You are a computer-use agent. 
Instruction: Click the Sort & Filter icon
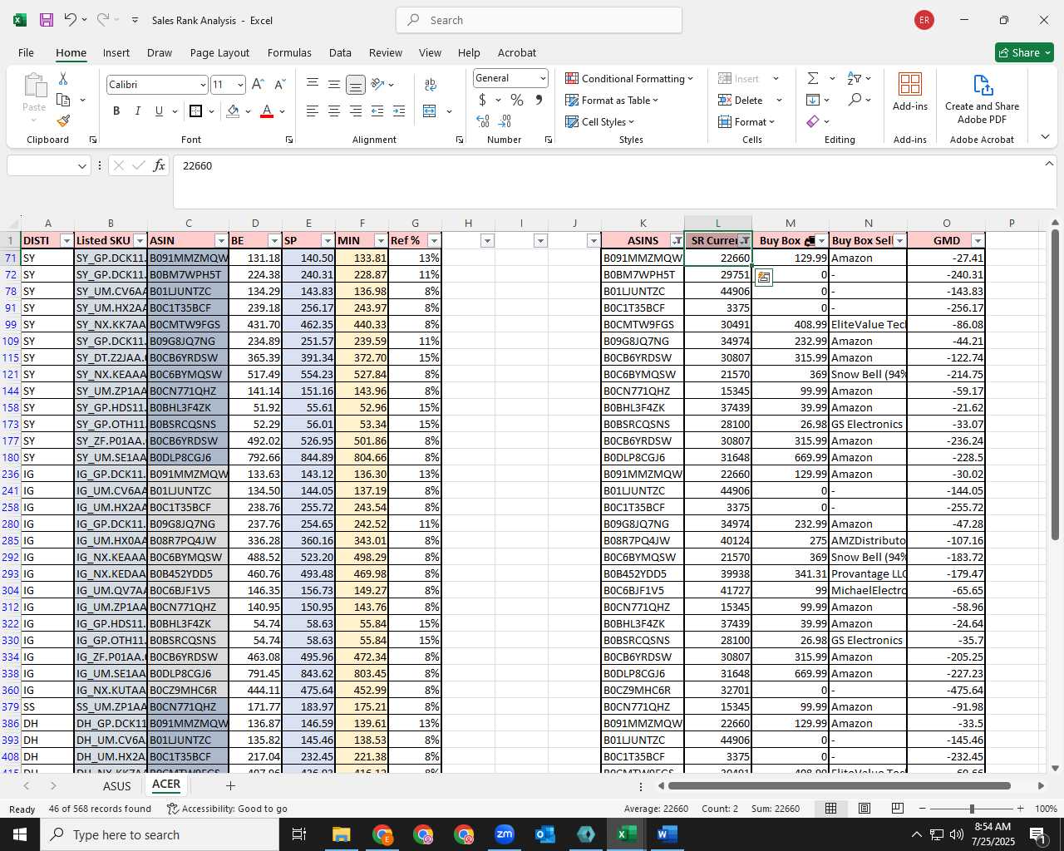855,78
